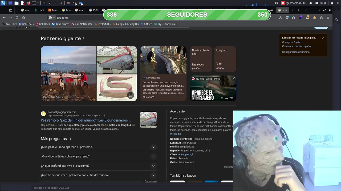
Task: Open a new browser tab
Action: coord(299,10)
